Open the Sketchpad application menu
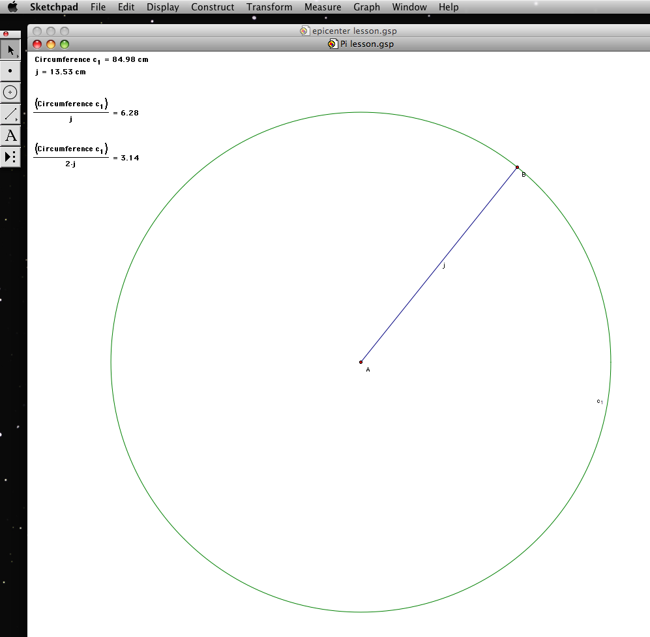Viewport: 650px width, 637px height. click(54, 7)
